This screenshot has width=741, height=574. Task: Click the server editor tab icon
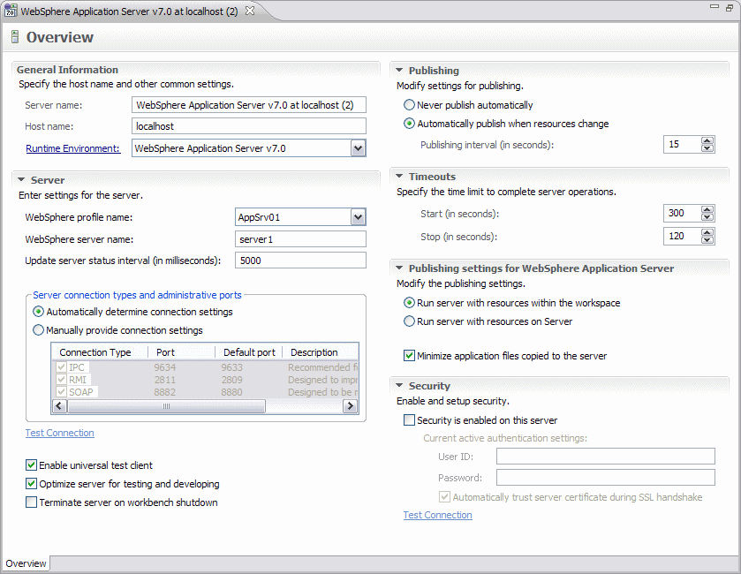[11, 11]
